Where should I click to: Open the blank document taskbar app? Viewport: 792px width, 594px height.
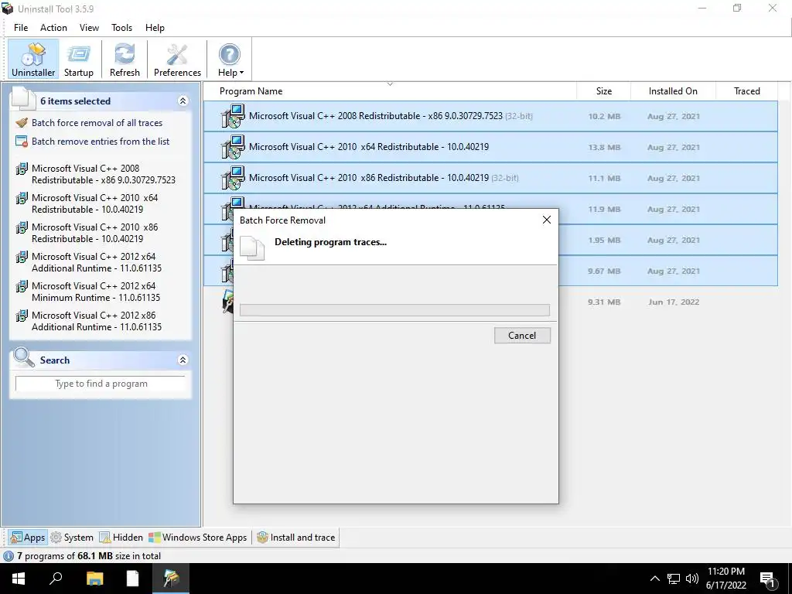(x=132, y=579)
